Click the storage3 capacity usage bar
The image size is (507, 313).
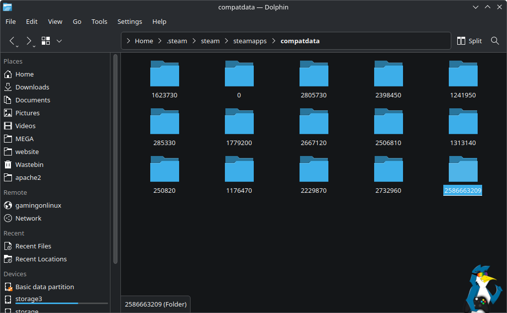pyautogui.click(x=61, y=303)
